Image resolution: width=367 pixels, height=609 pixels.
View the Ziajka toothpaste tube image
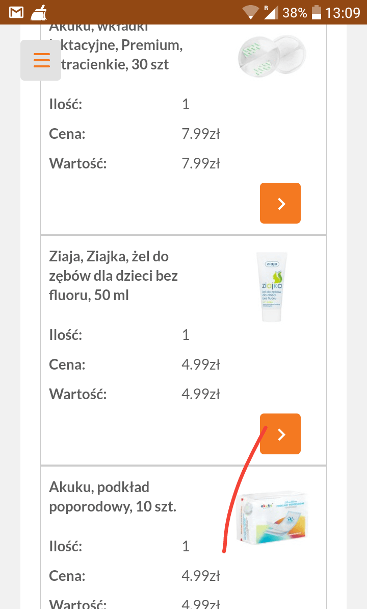[x=272, y=287]
